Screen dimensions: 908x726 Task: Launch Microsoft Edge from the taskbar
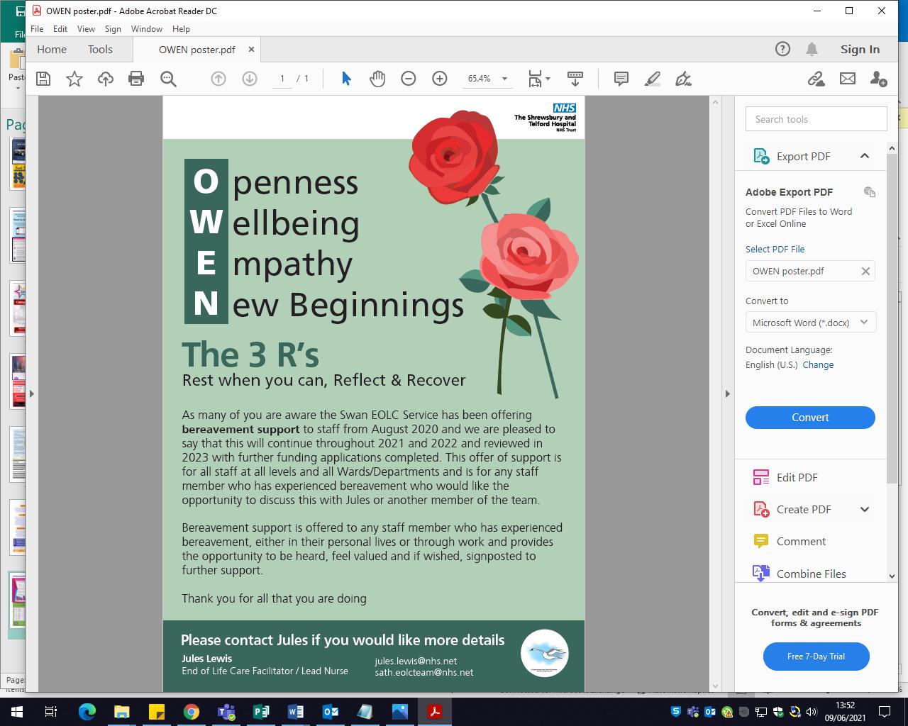[87, 712]
